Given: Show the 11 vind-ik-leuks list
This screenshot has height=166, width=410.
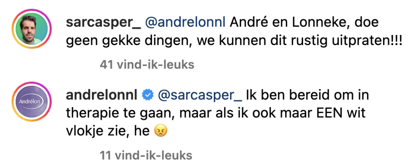Looking at the screenshot, I should pos(146,154).
